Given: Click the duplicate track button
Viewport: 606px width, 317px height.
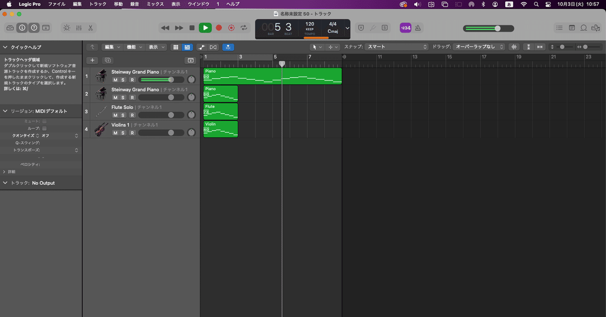Looking at the screenshot, I should pos(108,60).
